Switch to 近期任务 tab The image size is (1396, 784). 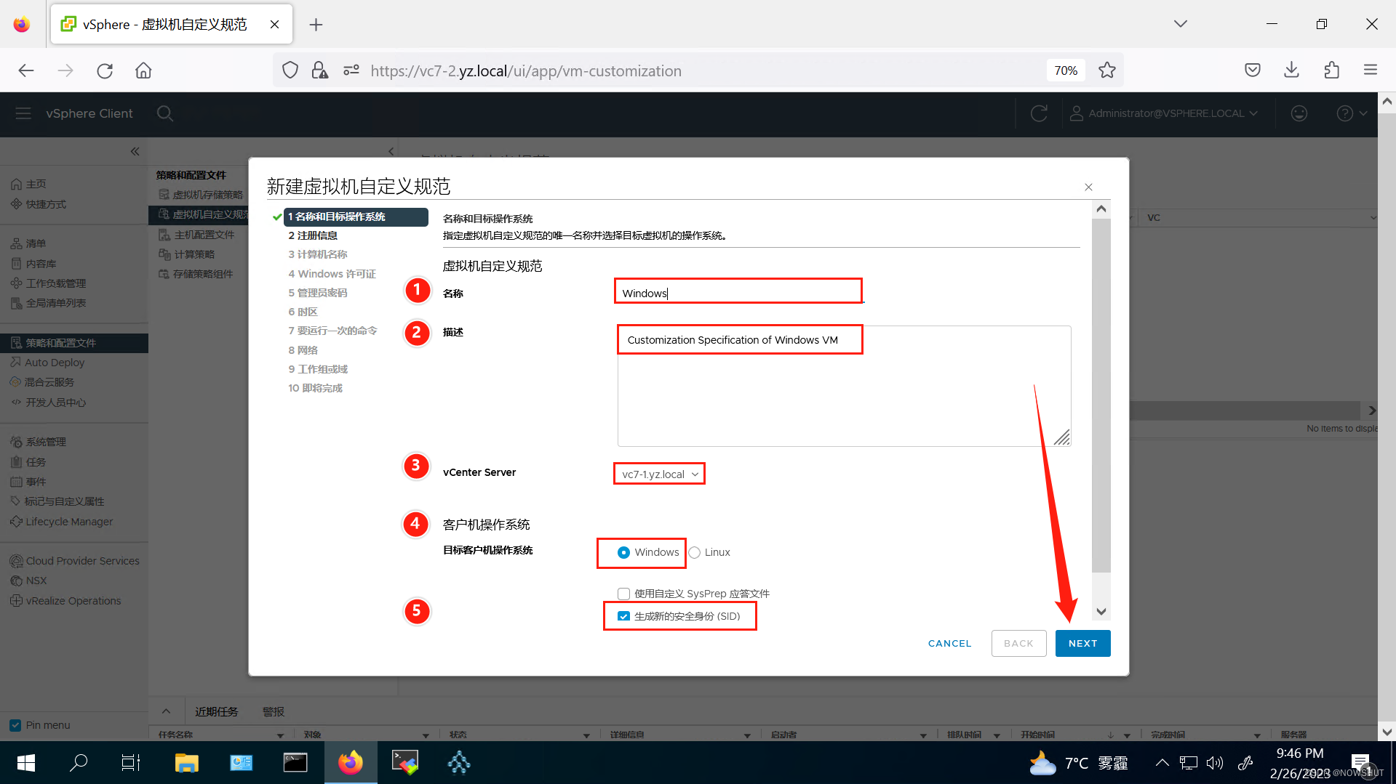[217, 712]
